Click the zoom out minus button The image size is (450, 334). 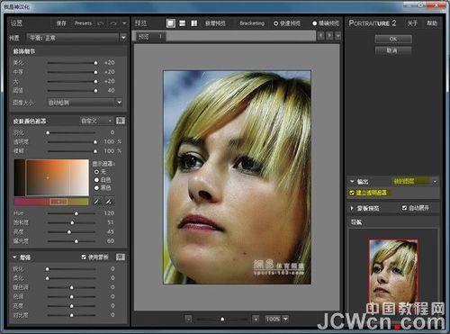click(x=188, y=319)
